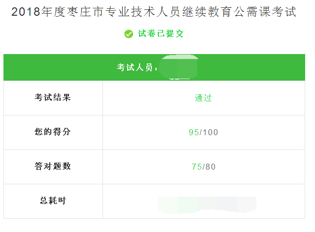Click the 80 total questions value

[x=210, y=167]
